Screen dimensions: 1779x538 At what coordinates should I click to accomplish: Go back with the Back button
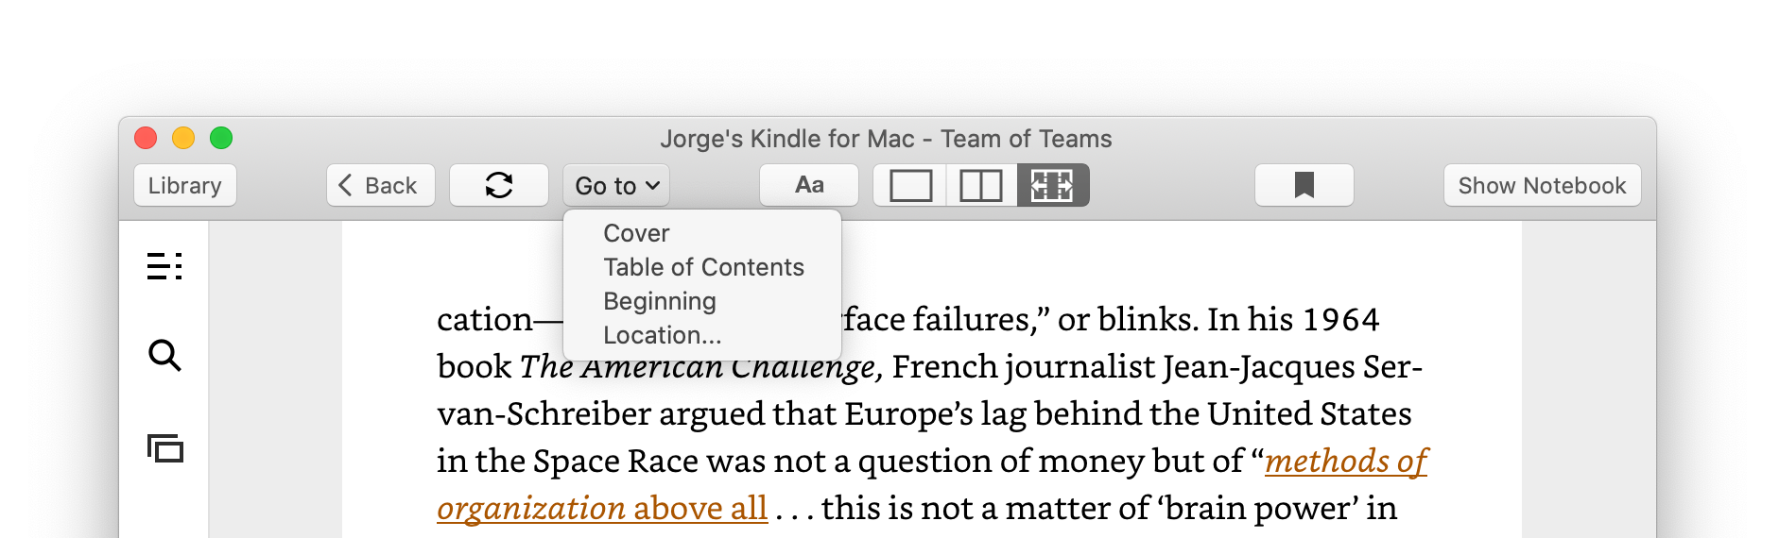380,185
